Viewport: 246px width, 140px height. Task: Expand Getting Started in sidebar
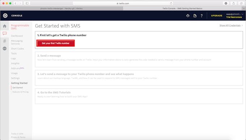(x=19, y=83)
